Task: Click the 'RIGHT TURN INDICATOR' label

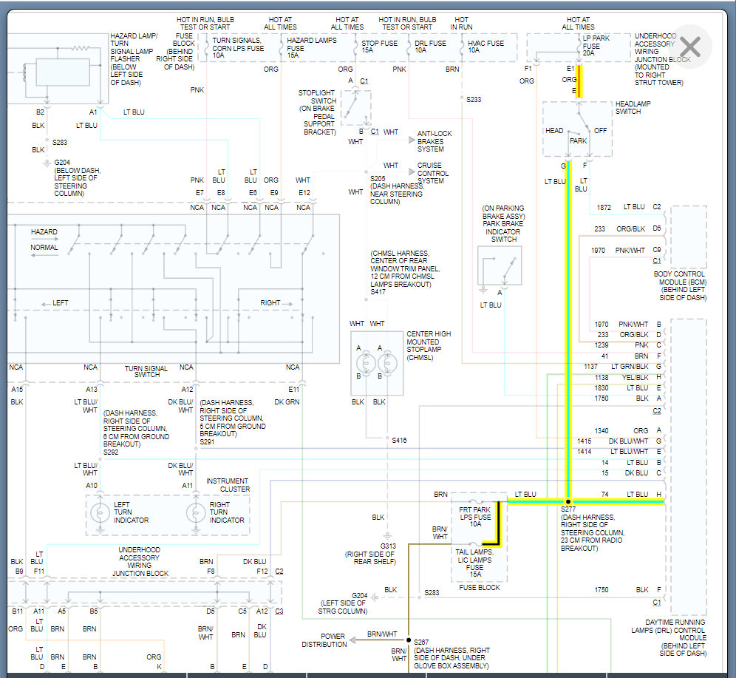Action: click(x=227, y=512)
